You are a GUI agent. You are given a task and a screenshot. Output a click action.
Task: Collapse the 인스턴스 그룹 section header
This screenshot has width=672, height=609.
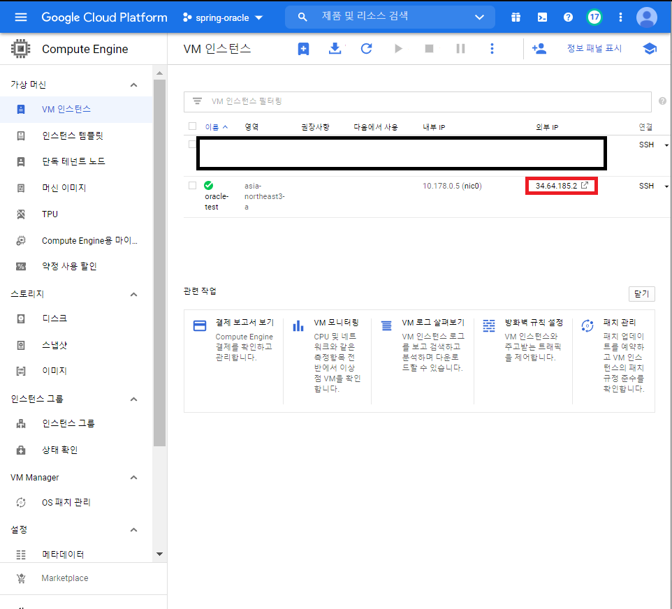133,399
